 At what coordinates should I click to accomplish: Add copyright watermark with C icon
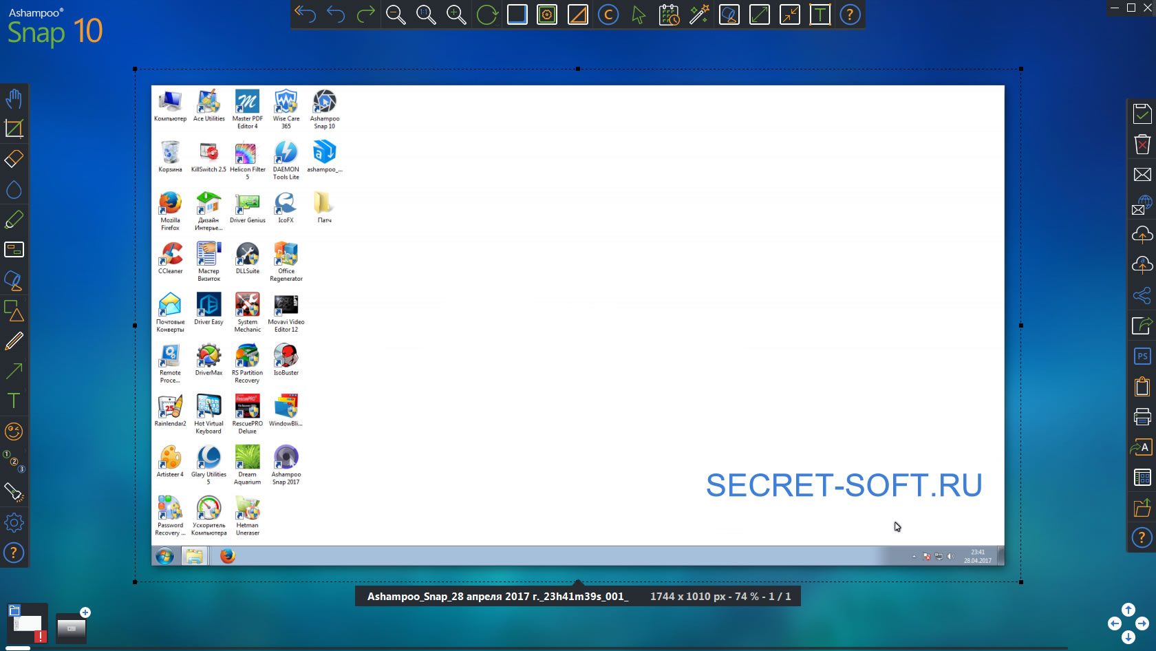click(x=608, y=14)
